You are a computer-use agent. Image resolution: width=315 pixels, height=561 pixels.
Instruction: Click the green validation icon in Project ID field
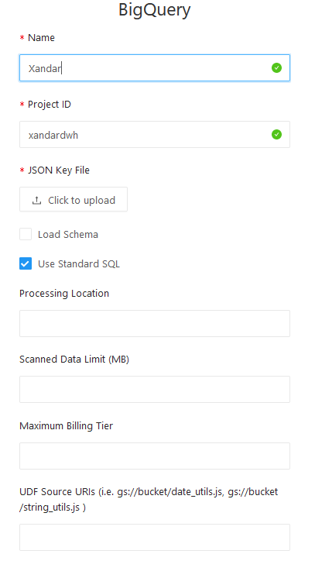(x=276, y=135)
